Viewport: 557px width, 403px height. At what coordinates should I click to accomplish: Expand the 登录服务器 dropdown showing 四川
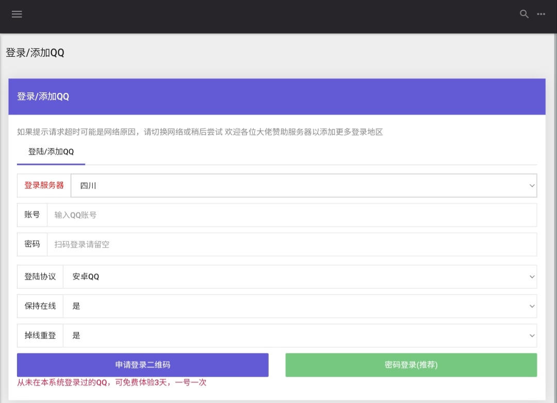coord(303,186)
